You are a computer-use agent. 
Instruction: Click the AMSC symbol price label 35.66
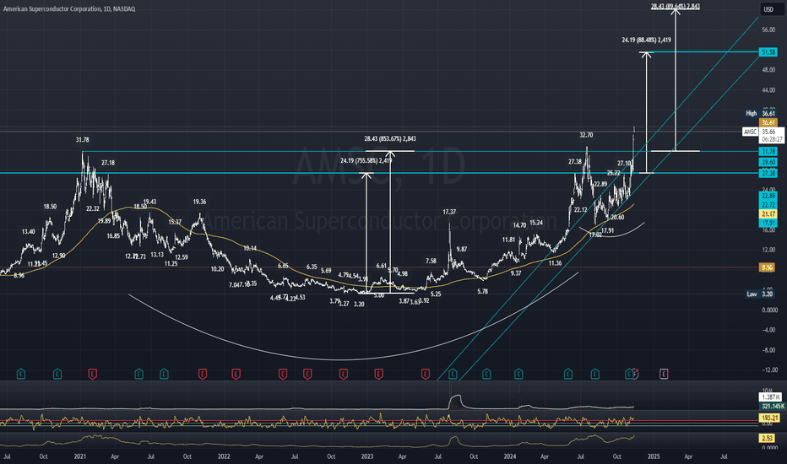coord(768,132)
